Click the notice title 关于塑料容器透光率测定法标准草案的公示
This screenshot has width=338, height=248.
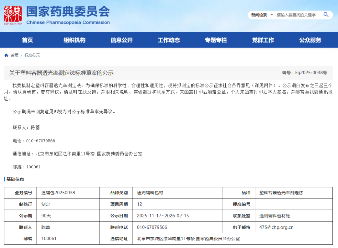tap(61, 73)
